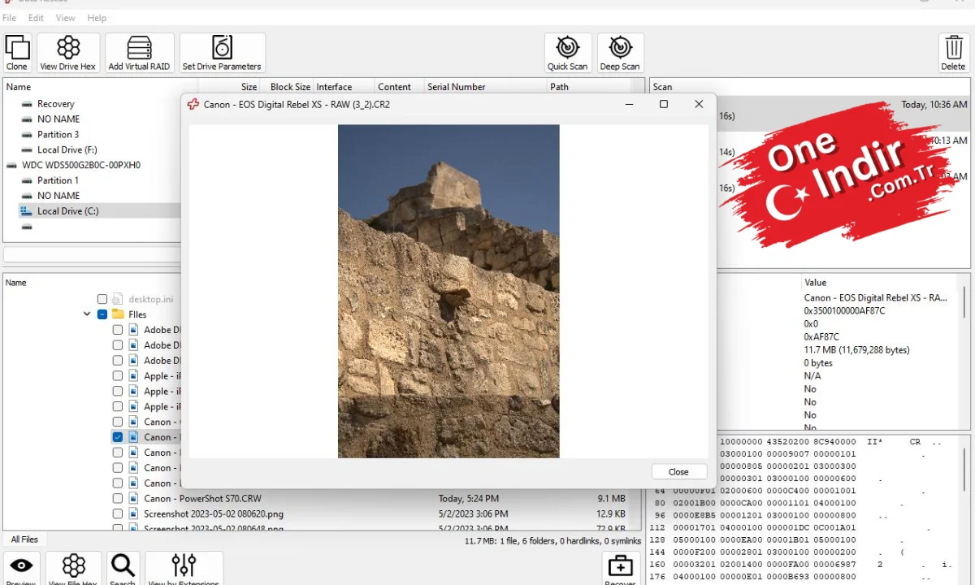
Task: Click the Today, 5:24 PM date cell
Action: (468, 499)
